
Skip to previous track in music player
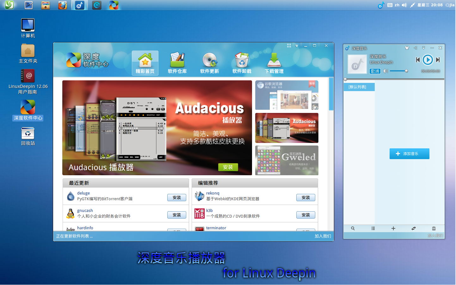point(418,60)
